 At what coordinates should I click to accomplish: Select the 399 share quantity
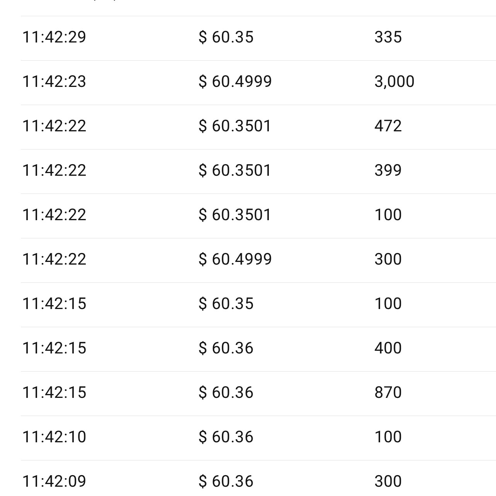[388, 171]
